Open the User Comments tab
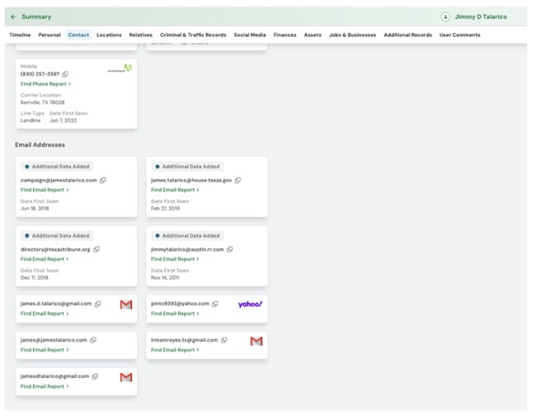The height and width of the screenshot is (420, 536). click(460, 35)
